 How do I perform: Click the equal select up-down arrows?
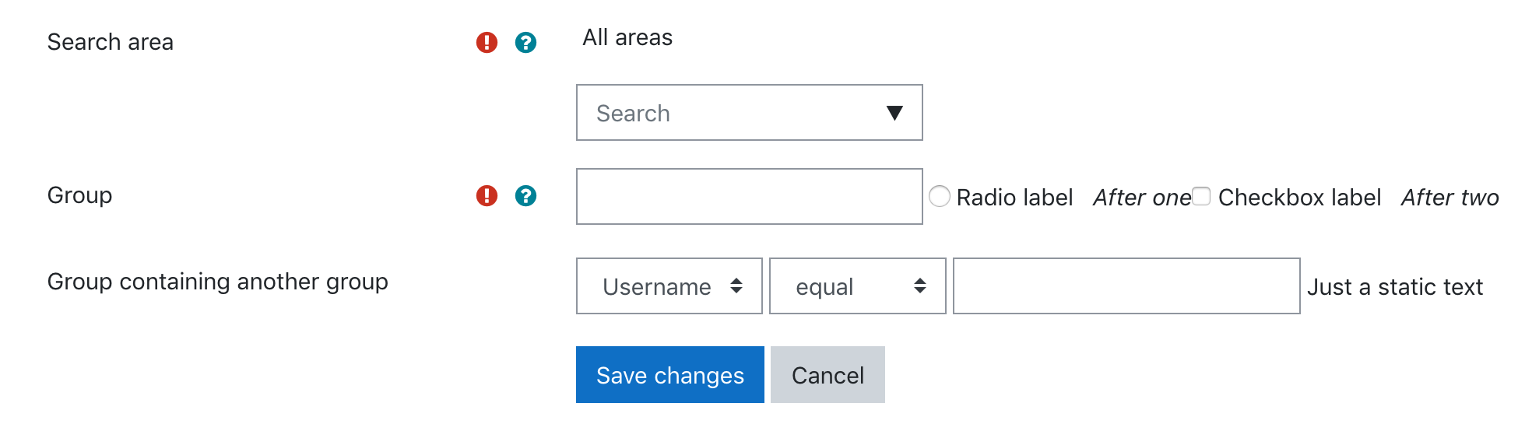click(x=919, y=286)
